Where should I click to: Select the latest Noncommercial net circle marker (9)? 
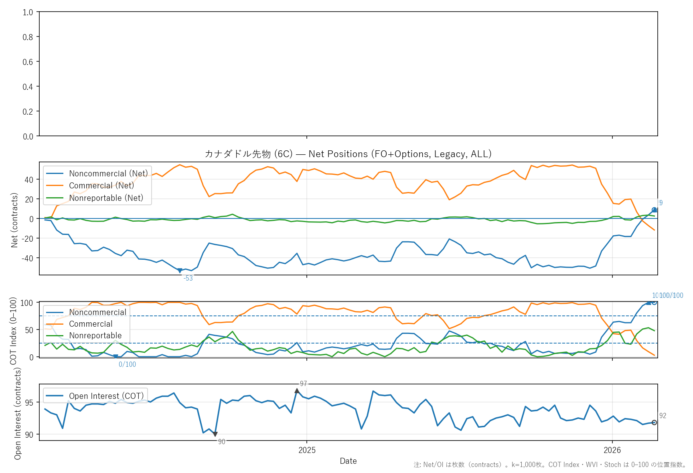[x=654, y=210]
